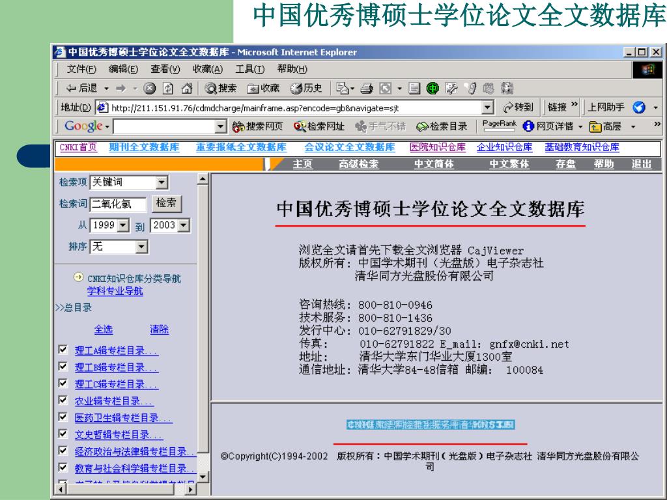Open 期刊全文数据库 link
The height and width of the screenshot is (500, 667).
(x=144, y=147)
